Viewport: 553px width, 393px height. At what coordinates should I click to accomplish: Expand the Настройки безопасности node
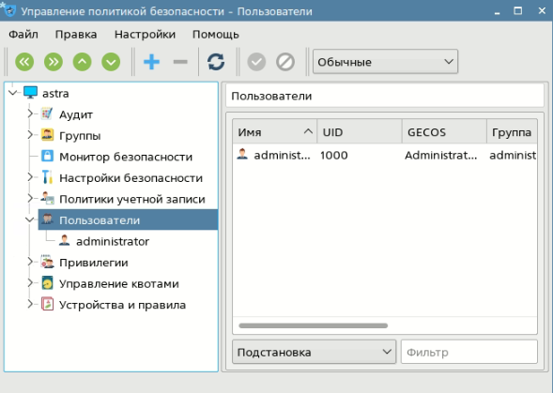click(x=30, y=177)
